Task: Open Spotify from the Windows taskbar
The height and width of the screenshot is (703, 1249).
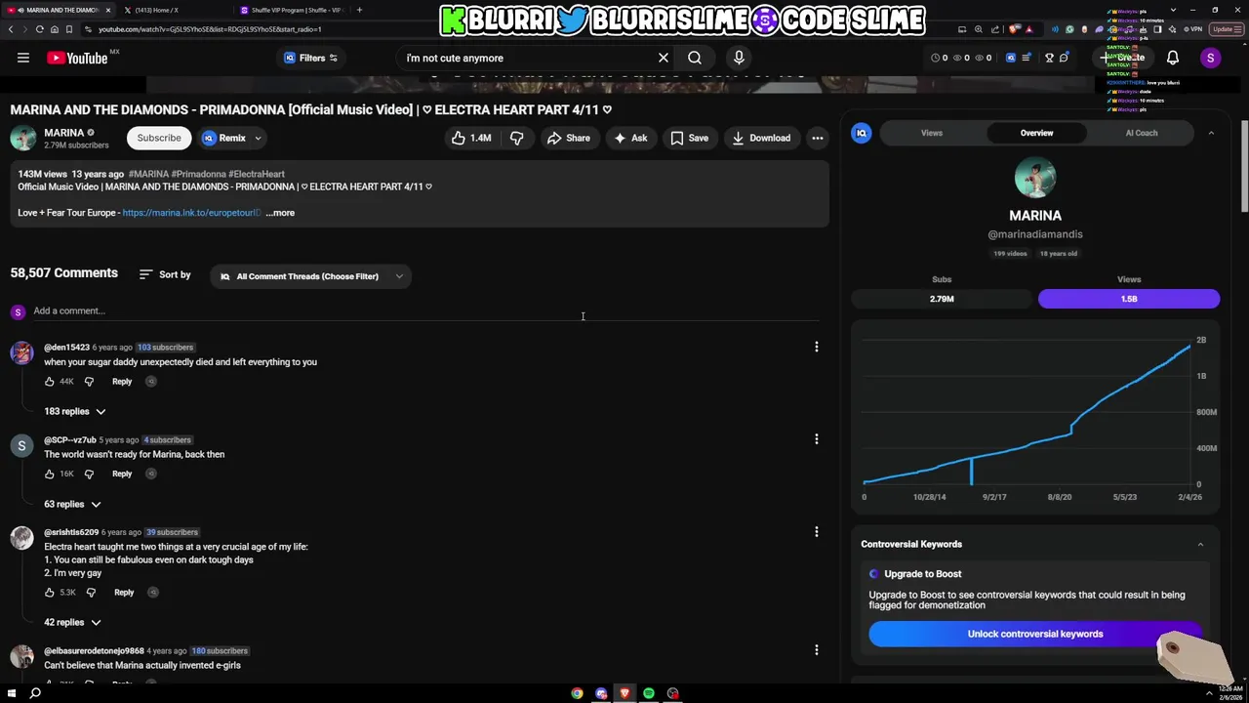Action: (649, 693)
